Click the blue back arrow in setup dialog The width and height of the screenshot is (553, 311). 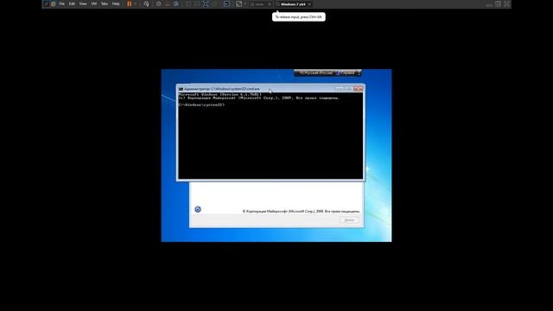[198, 209]
